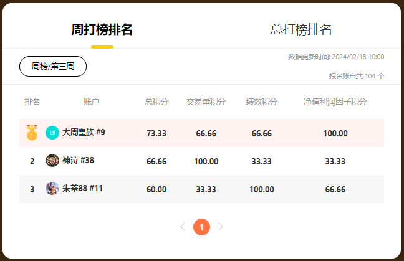The width and height of the screenshot is (404, 261).
Task: Click 神泣's profit factor score 33.33
Action: (x=335, y=161)
